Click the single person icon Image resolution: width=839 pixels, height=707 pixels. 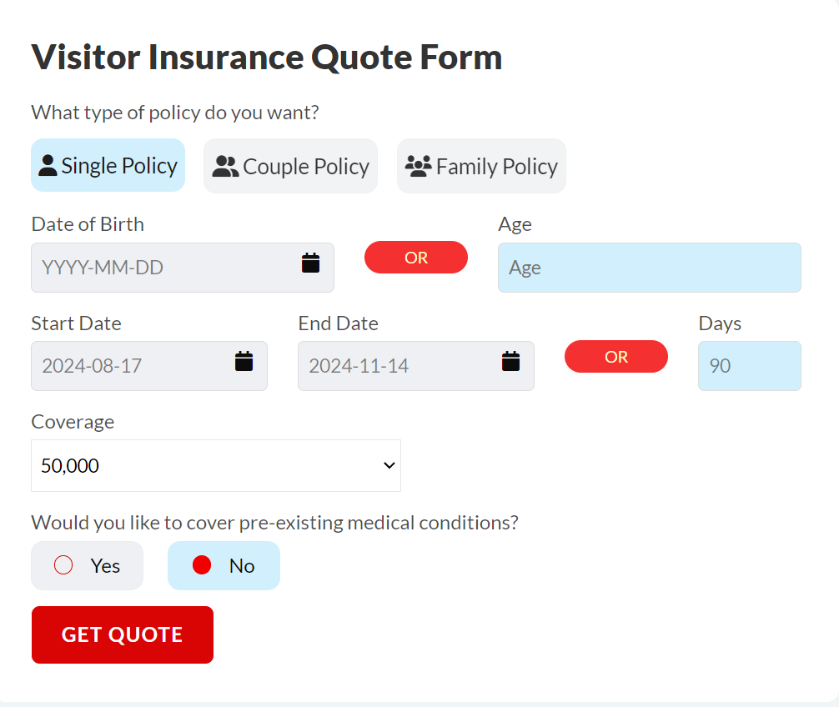(48, 165)
